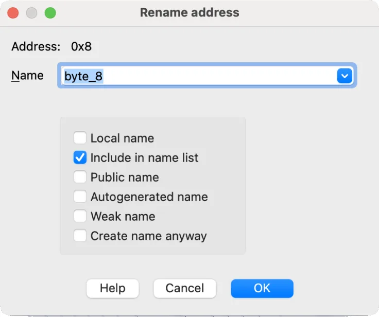Screen dimensions: 379x317
Task: Click the Rename address title text
Action: 189,12
